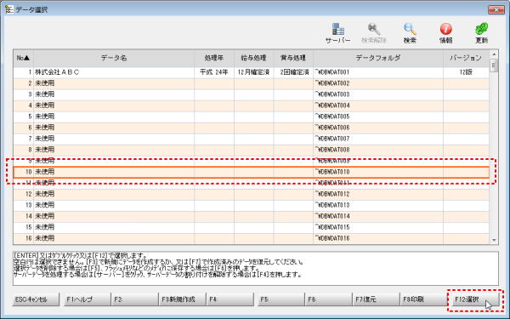Viewport: 510px width, 319px height.
Task: Click the 12月確定済 cell
Action: point(253,72)
